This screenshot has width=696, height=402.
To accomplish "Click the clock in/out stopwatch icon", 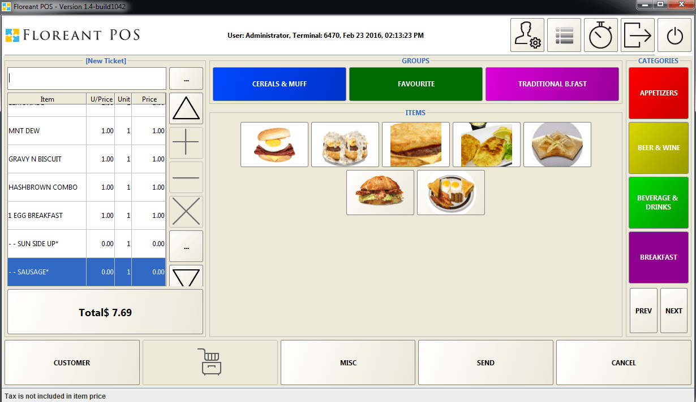I will tap(600, 34).
